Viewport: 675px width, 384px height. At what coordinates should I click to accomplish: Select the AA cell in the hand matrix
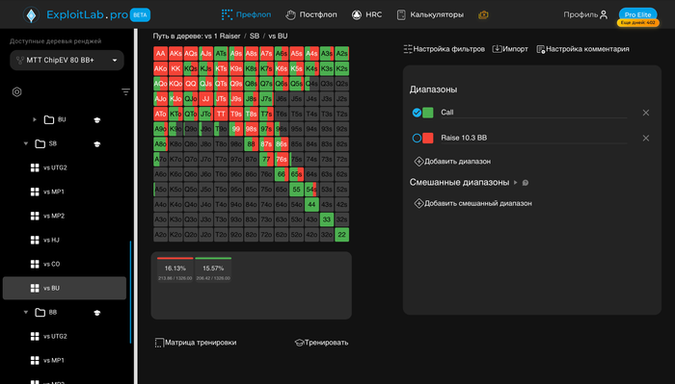161,54
